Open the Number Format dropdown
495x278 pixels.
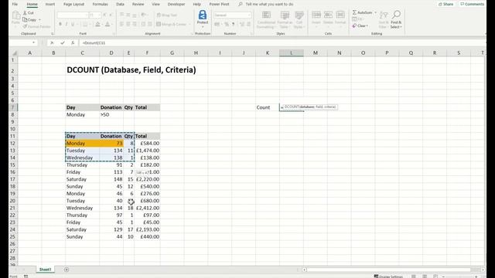[249, 15]
